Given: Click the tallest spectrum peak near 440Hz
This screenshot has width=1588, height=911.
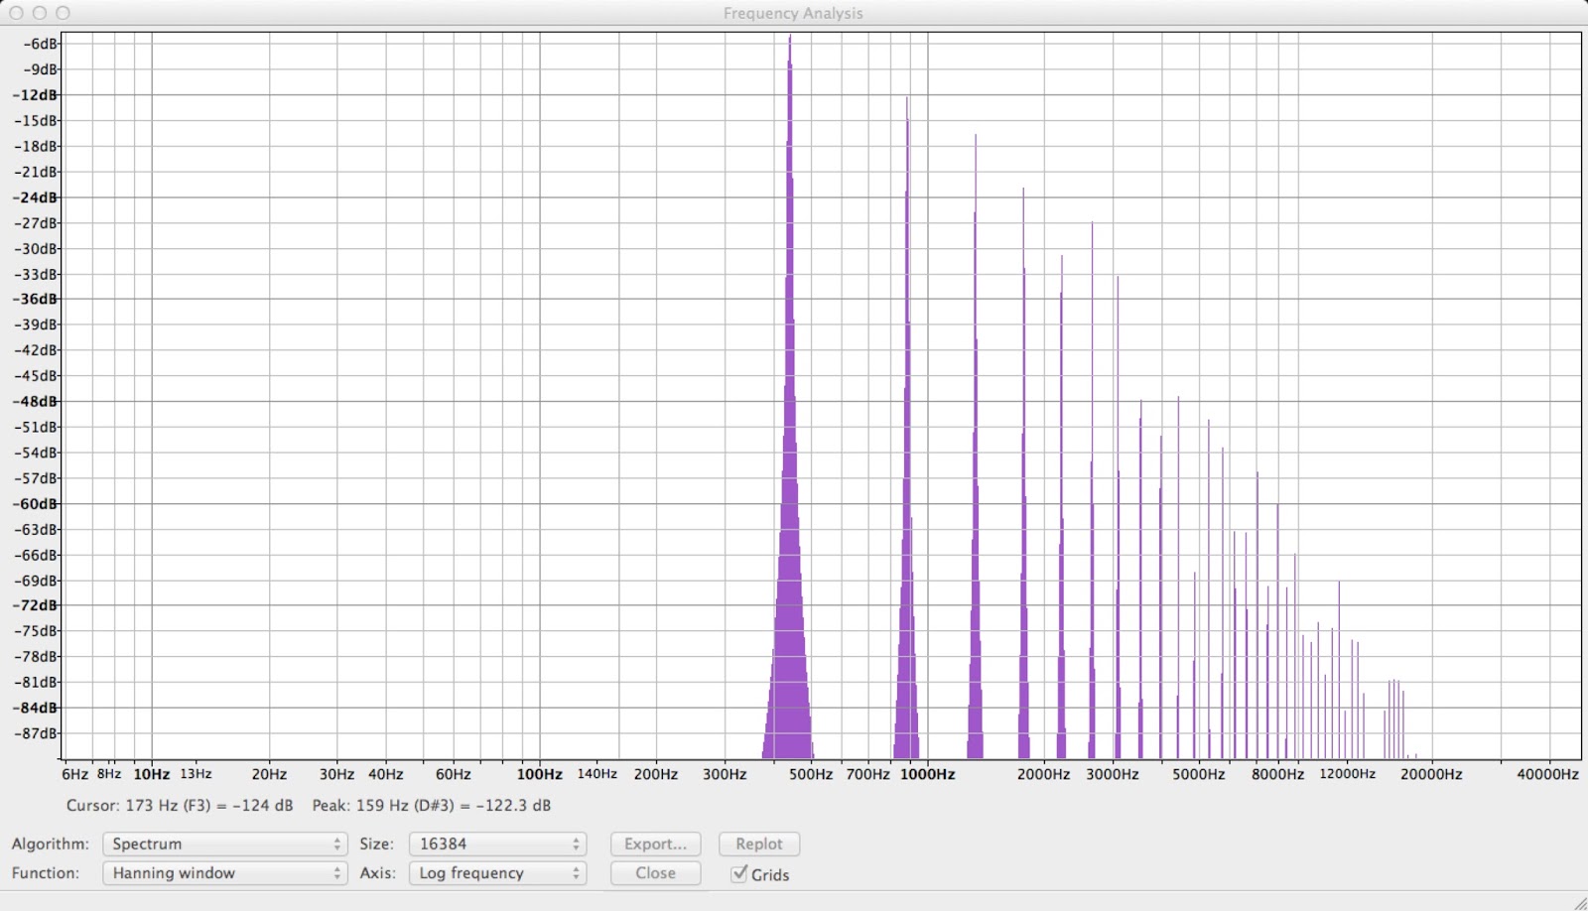Looking at the screenshot, I should pyautogui.click(x=789, y=397).
